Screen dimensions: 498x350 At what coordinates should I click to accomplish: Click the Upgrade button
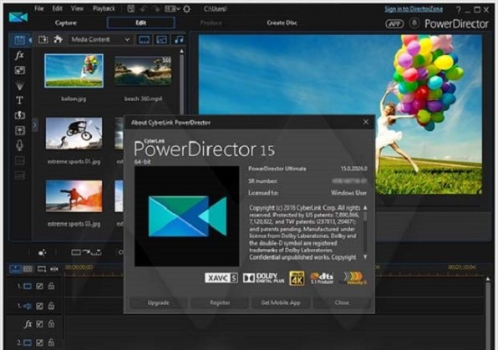pyautogui.click(x=158, y=302)
